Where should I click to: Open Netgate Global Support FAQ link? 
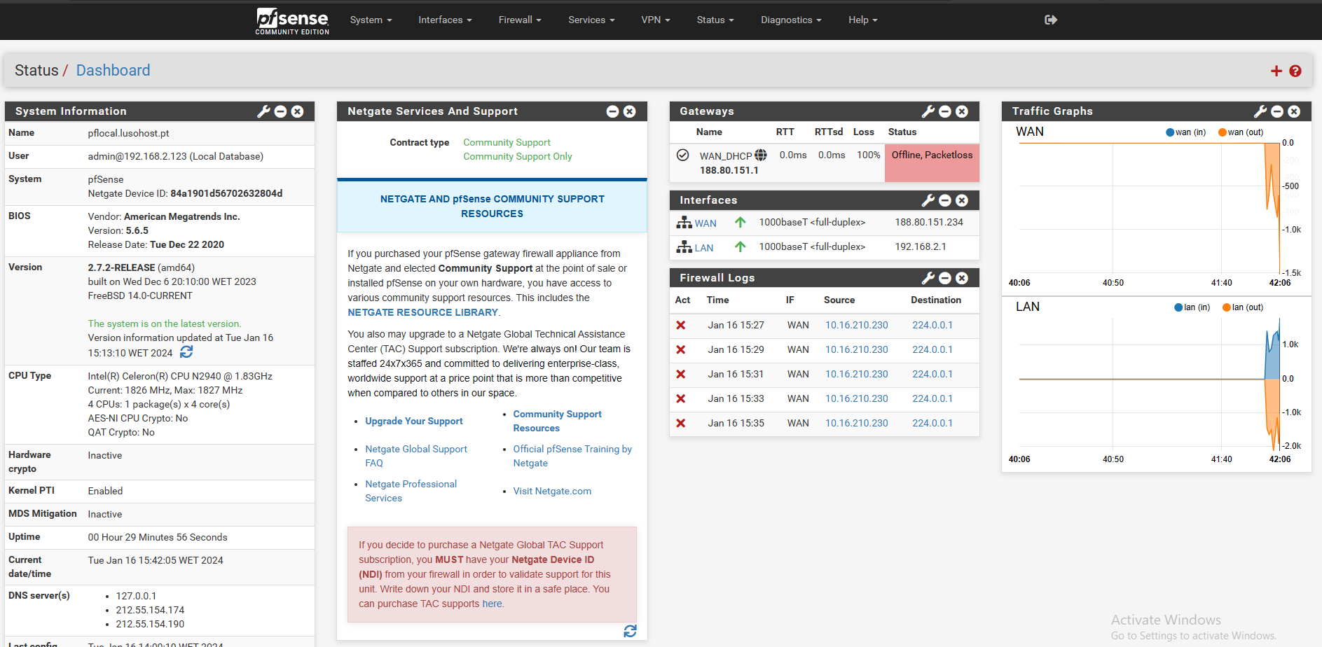pos(416,456)
